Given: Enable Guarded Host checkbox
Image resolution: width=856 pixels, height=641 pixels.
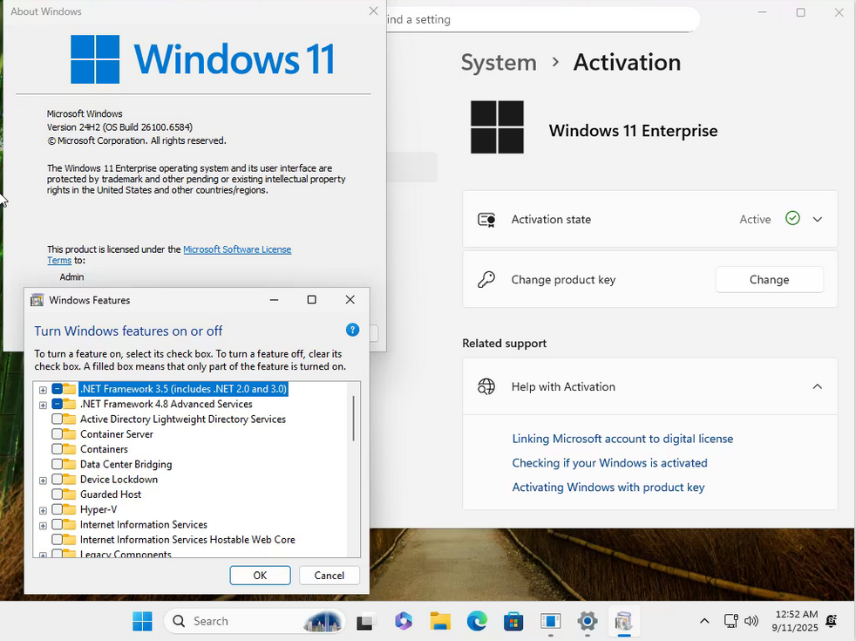Looking at the screenshot, I should pos(57,494).
